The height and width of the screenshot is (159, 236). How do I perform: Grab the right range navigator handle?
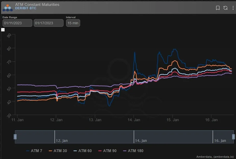click(x=233, y=137)
